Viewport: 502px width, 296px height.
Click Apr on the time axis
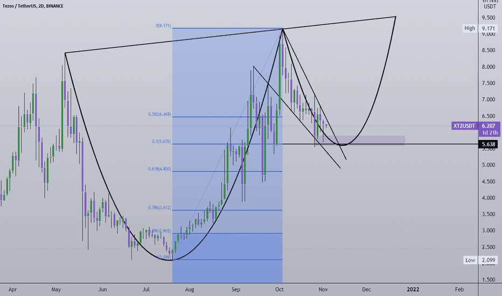point(12,290)
